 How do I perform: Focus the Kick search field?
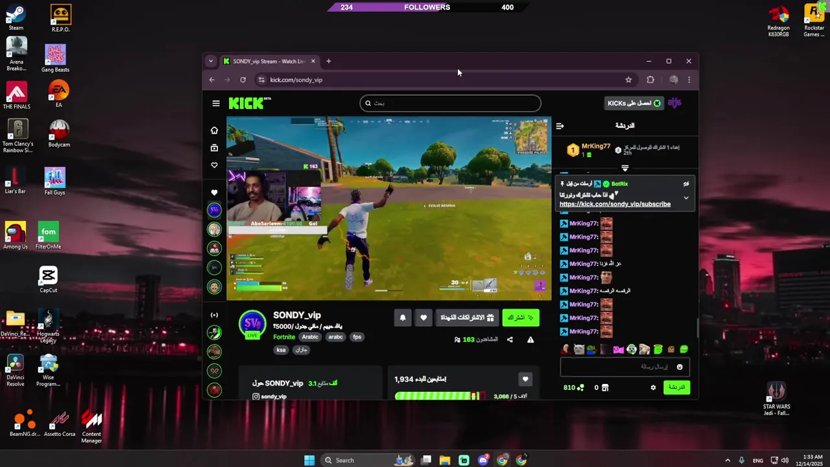click(450, 103)
